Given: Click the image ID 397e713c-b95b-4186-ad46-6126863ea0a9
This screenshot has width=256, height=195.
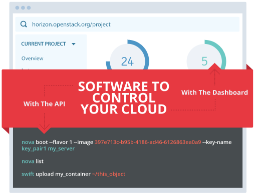Looking at the screenshot, I should [x=148, y=142].
